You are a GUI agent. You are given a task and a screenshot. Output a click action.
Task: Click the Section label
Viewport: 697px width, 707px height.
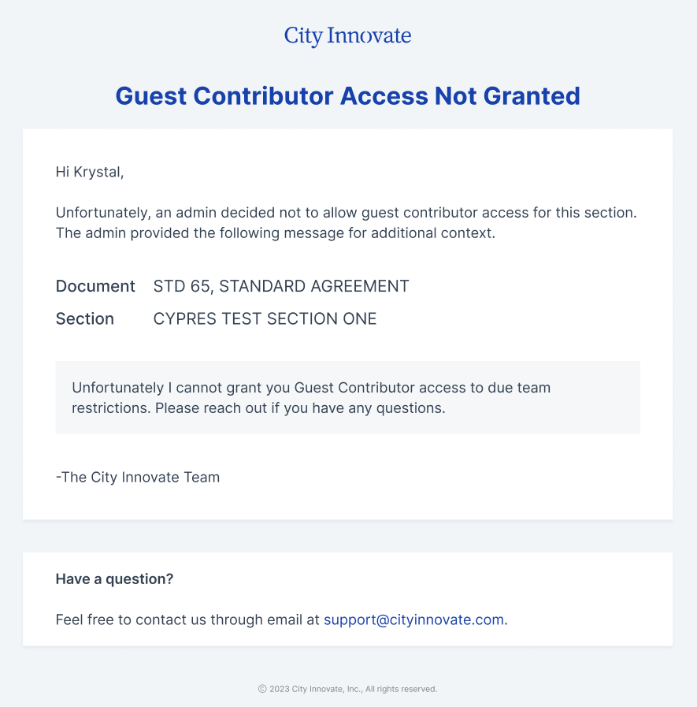click(x=85, y=318)
